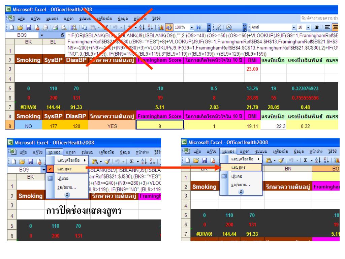
Task: Click Help question mark icon in top window
Action: pos(198,27)
